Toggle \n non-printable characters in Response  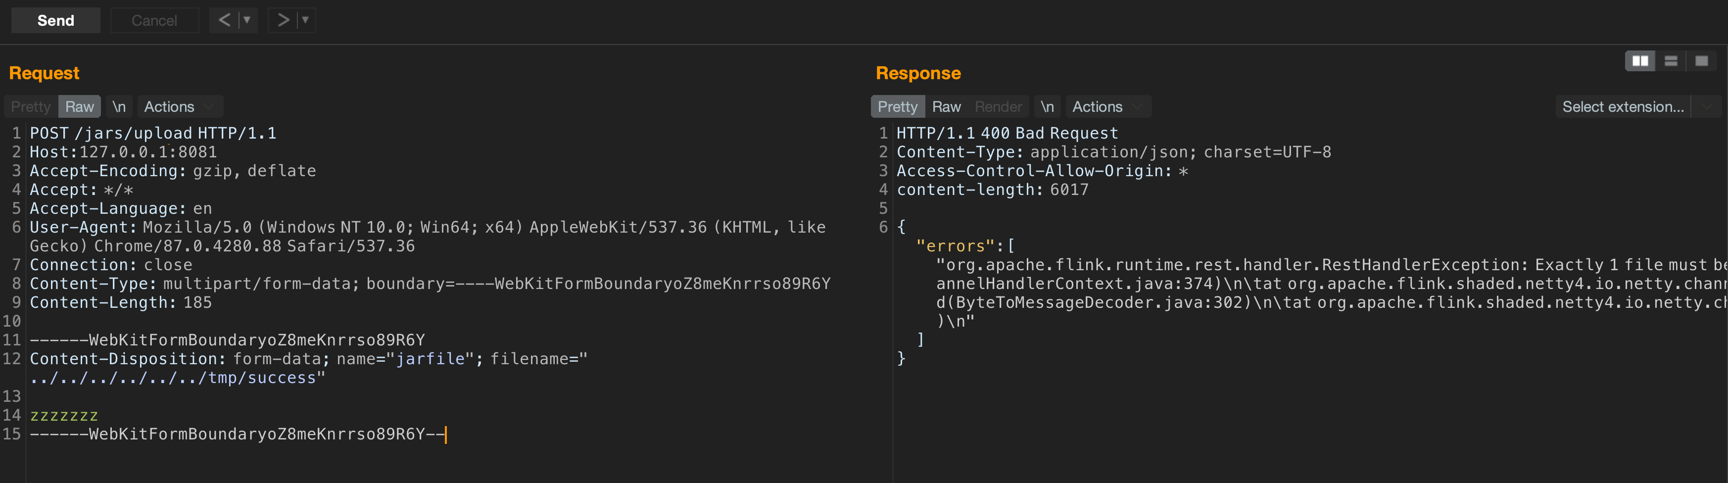point(1047,107)
